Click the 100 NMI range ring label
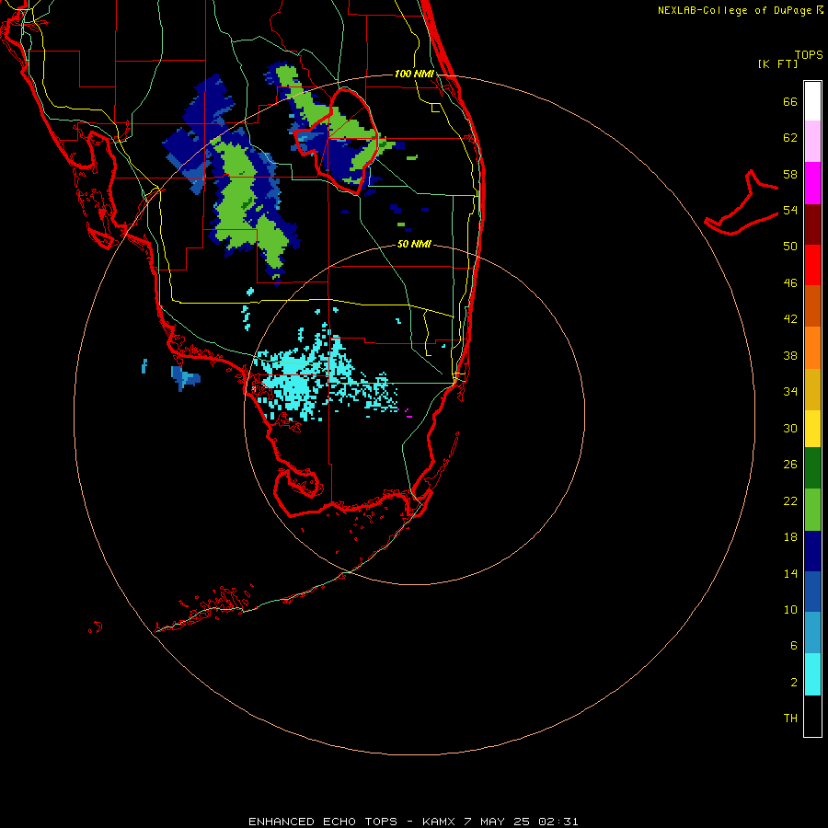This screenshot has height=828, width=828. [415, 74]
